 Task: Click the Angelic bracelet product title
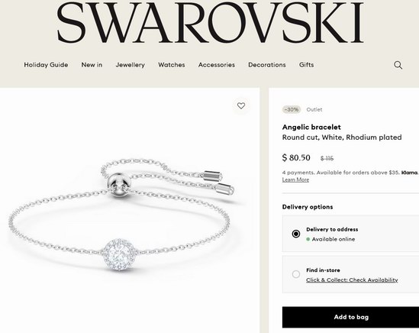tap(311, 127)
